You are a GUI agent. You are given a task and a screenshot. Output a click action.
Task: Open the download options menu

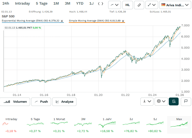147,101
